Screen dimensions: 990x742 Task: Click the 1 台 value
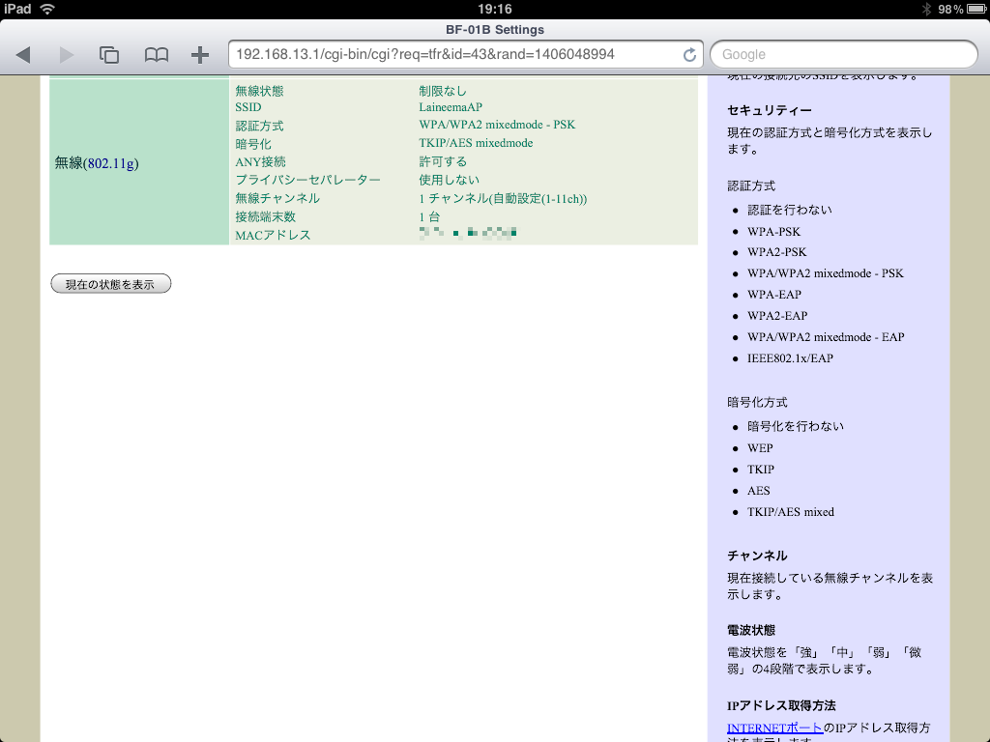[429, 216]
